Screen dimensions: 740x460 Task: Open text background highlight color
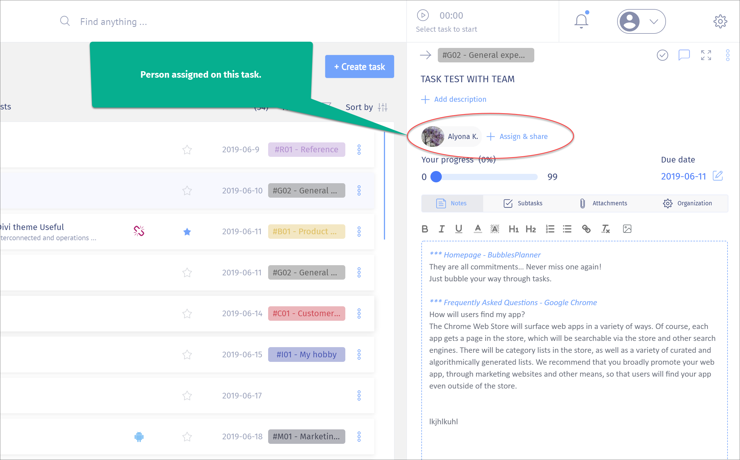pos(495,229)
